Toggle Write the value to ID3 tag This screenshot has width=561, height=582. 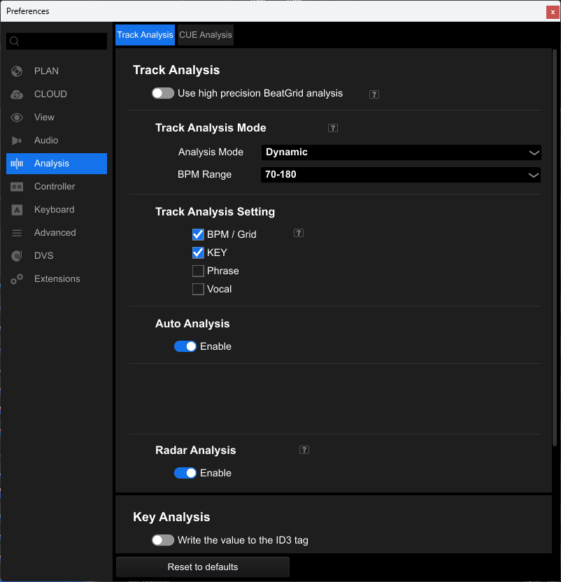point(162,540)
